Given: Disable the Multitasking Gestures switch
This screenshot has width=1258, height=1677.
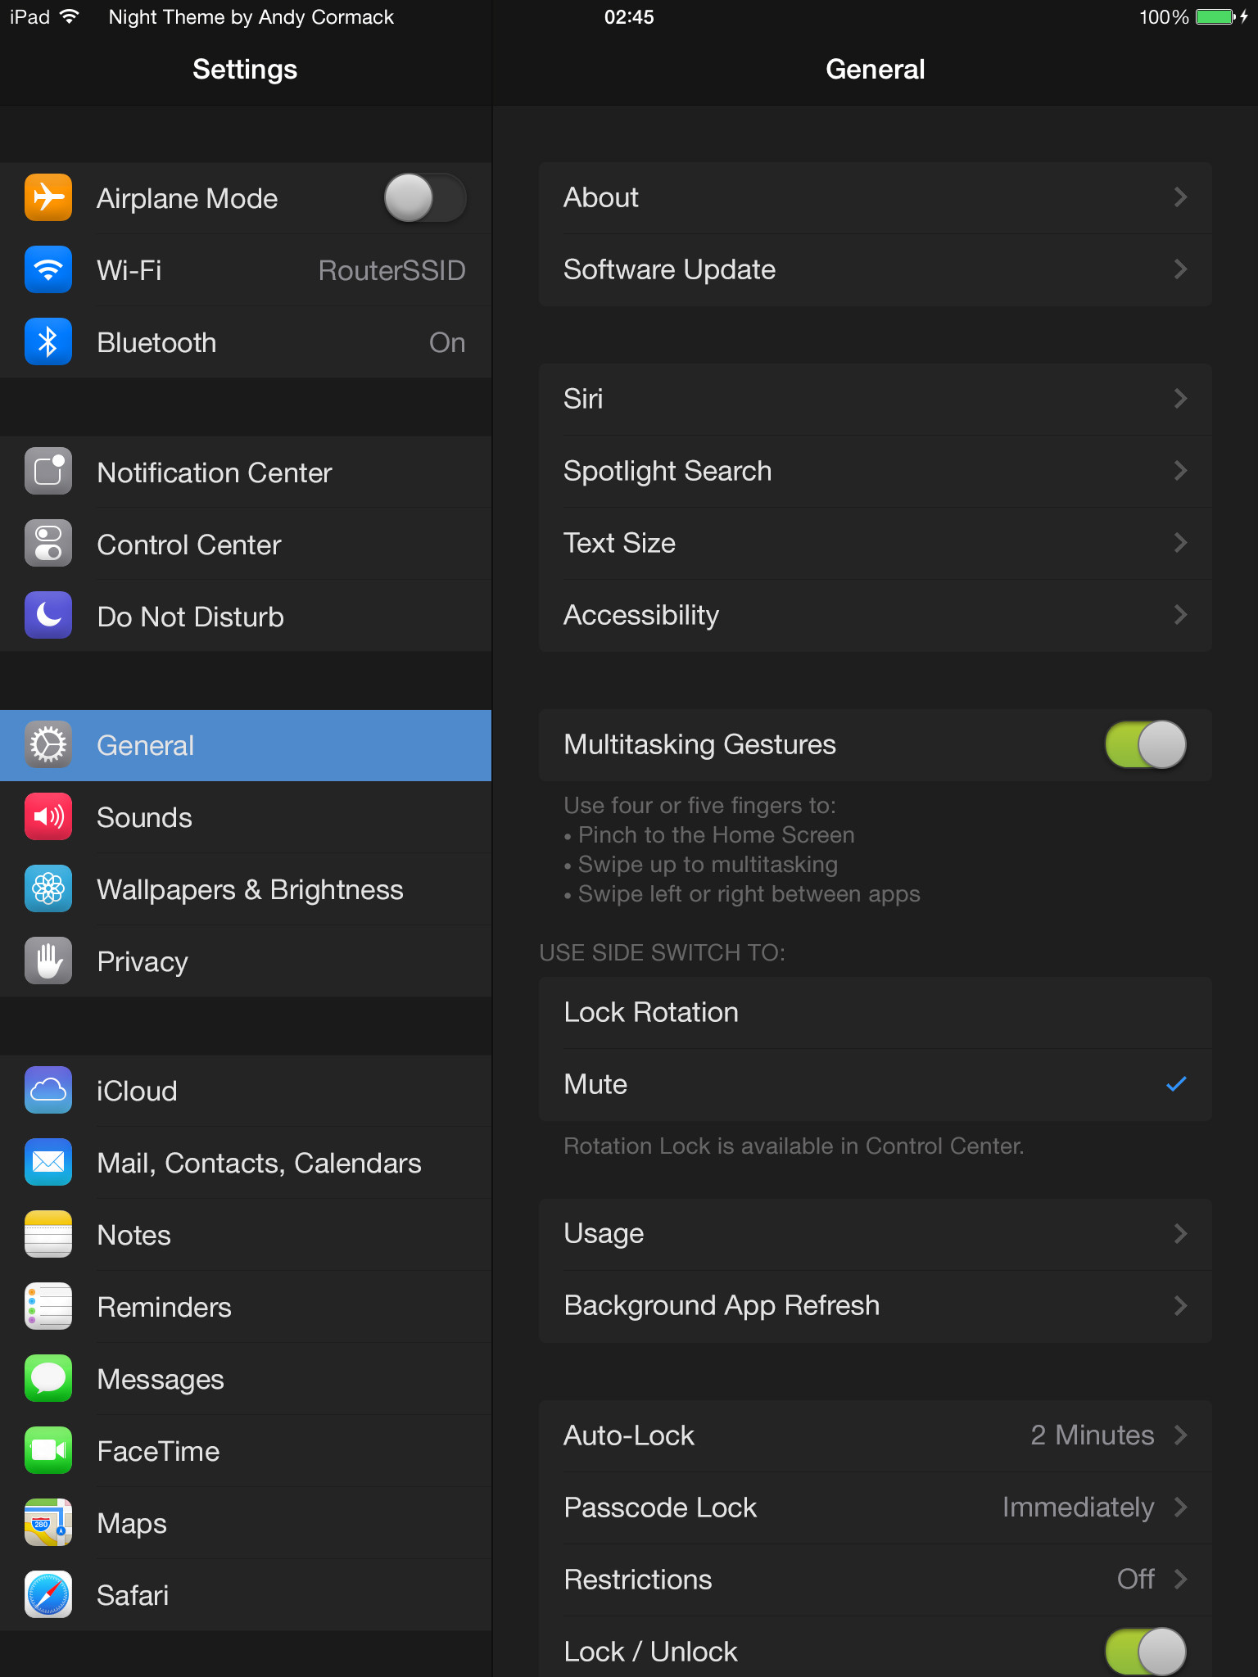Looking at the screenshot, I should coord(1146,744).
